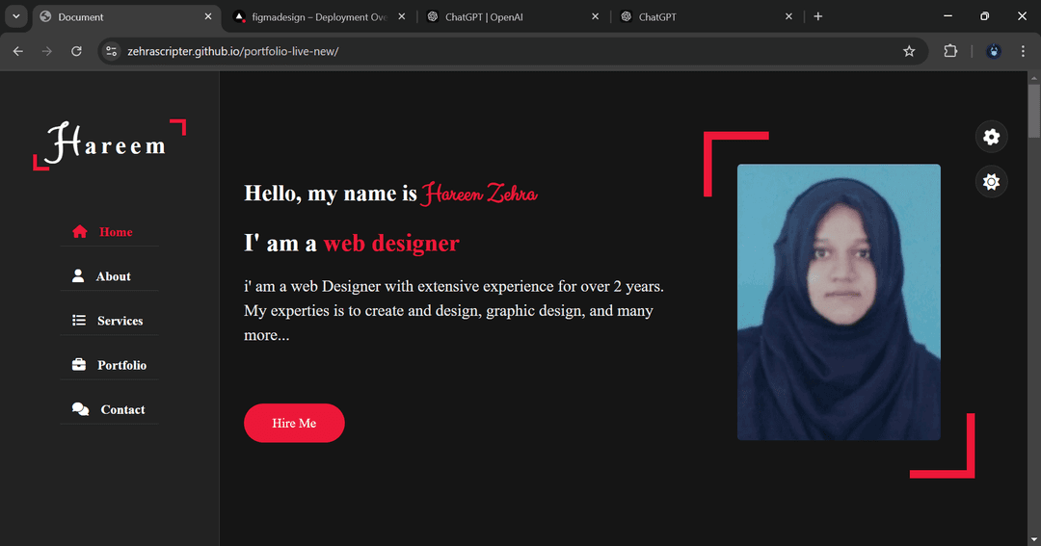Click the profile photo
The height and width of the screenshot is (546, 1041).
839,301
